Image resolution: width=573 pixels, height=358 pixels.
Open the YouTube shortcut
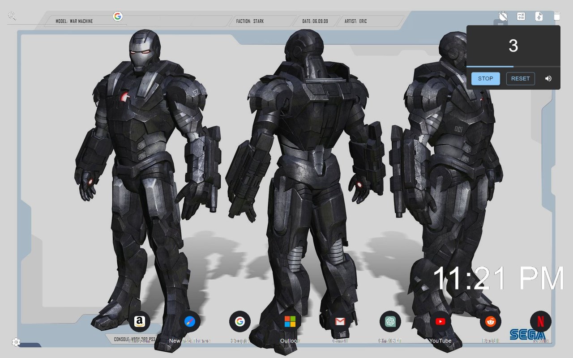pos(440,322)
